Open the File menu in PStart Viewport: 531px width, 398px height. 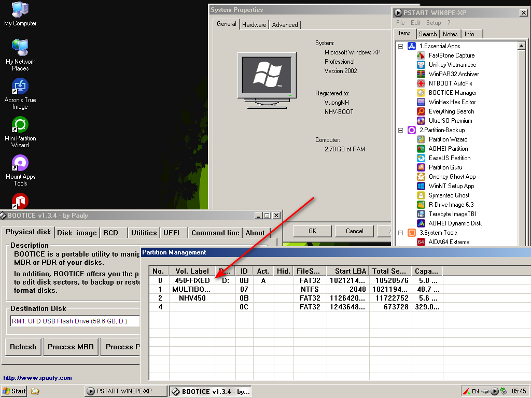pos(400,23)
